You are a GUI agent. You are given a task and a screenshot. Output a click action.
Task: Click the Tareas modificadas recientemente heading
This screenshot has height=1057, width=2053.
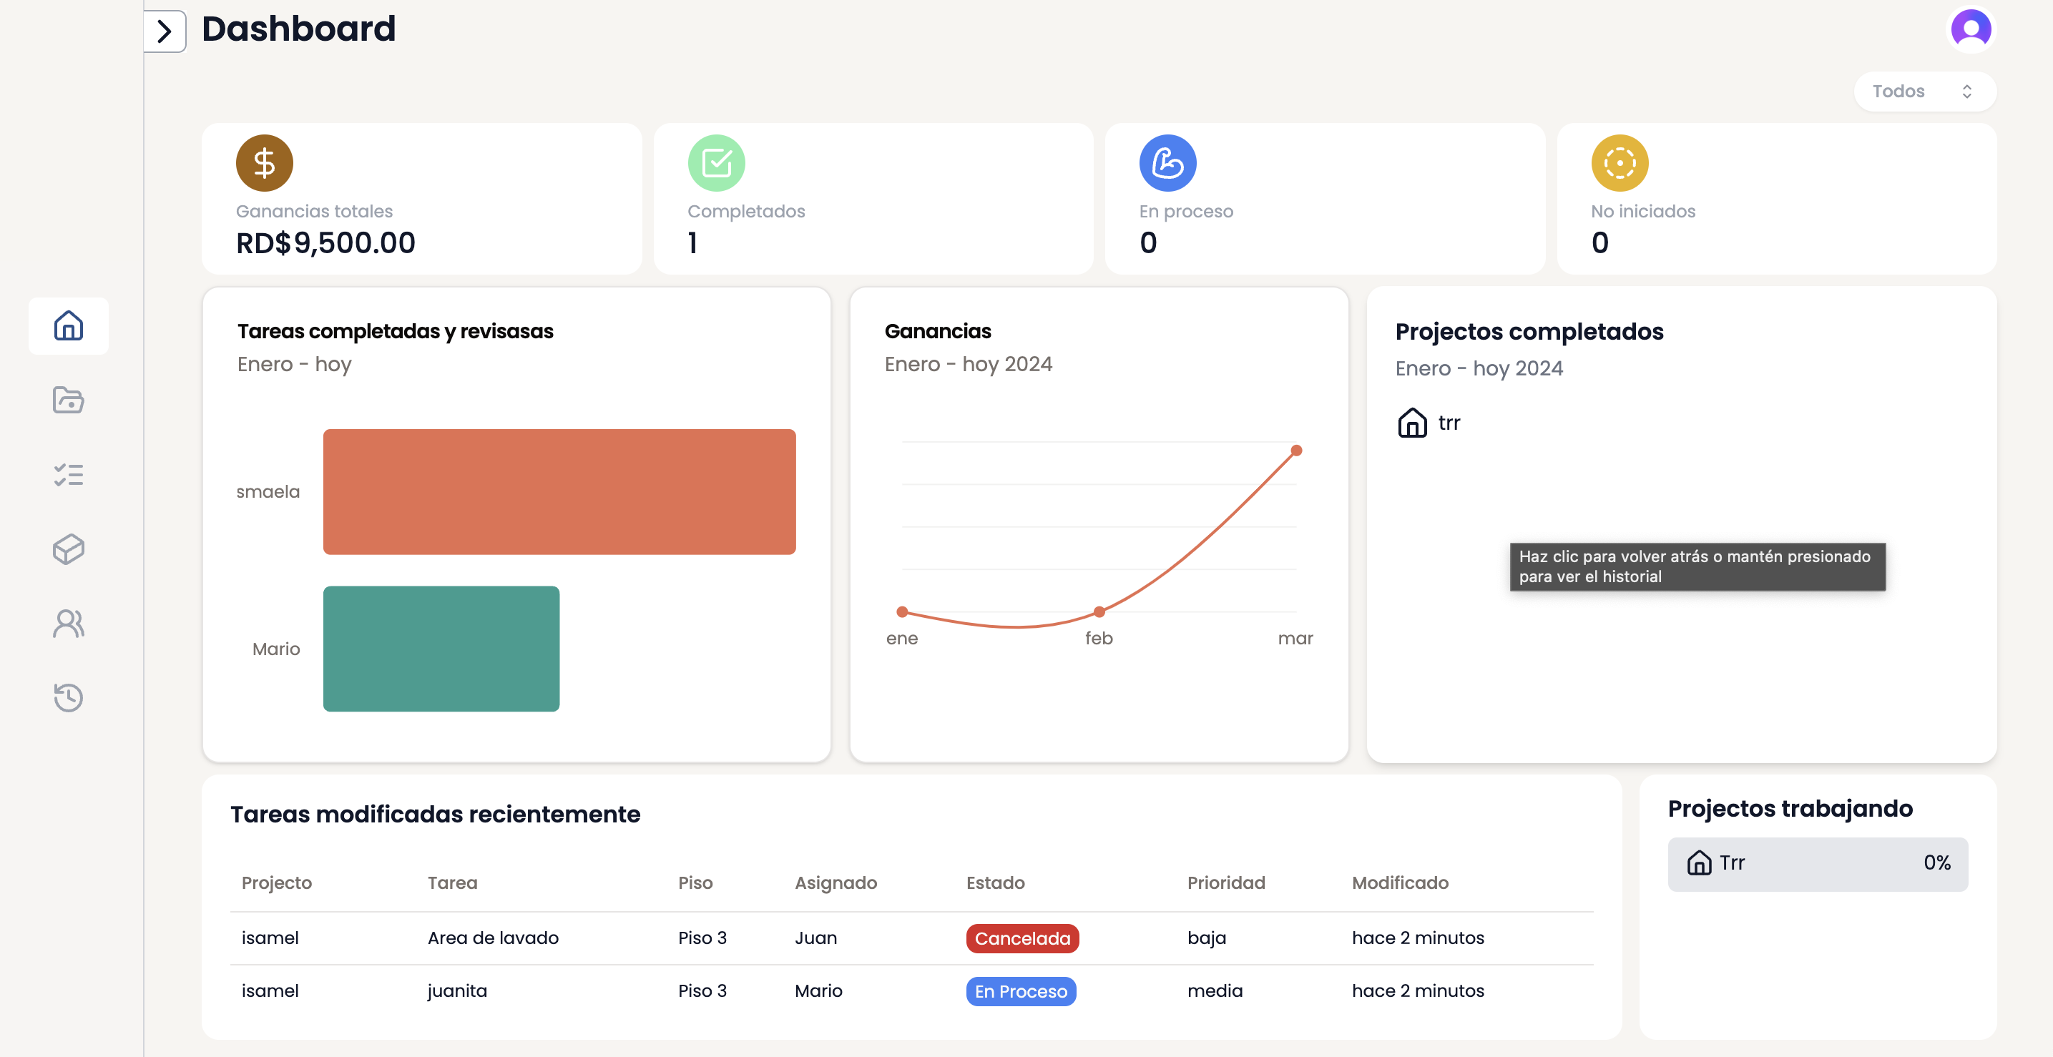[x=435, y=814]
